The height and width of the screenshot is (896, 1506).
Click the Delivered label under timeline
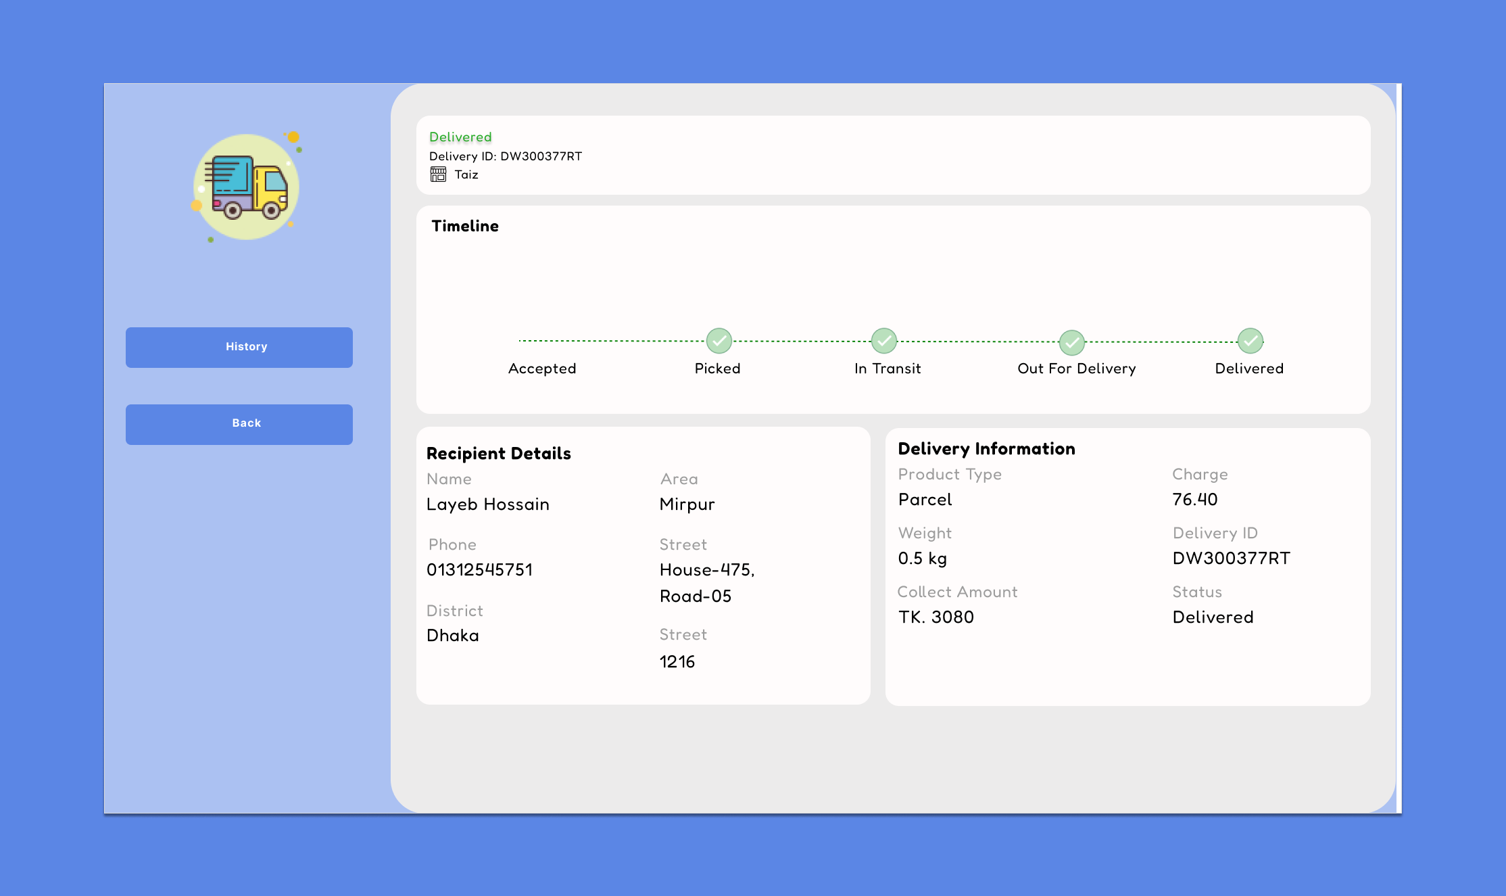click(1249, 369)
